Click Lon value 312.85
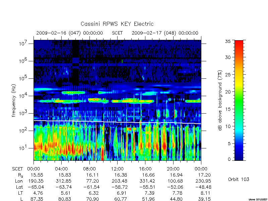Viewport: 268px width, 201px height. [63, 181]
